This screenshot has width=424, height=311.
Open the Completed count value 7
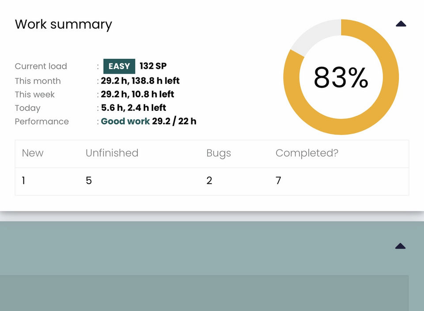pyautogui.click(x=278, y=180)
